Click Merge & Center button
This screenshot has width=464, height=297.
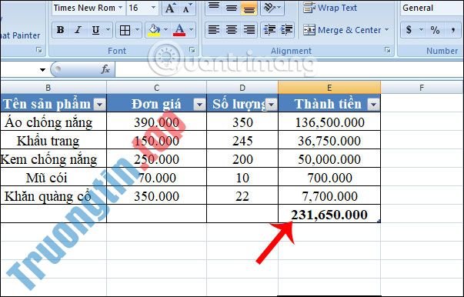point(342,30)
